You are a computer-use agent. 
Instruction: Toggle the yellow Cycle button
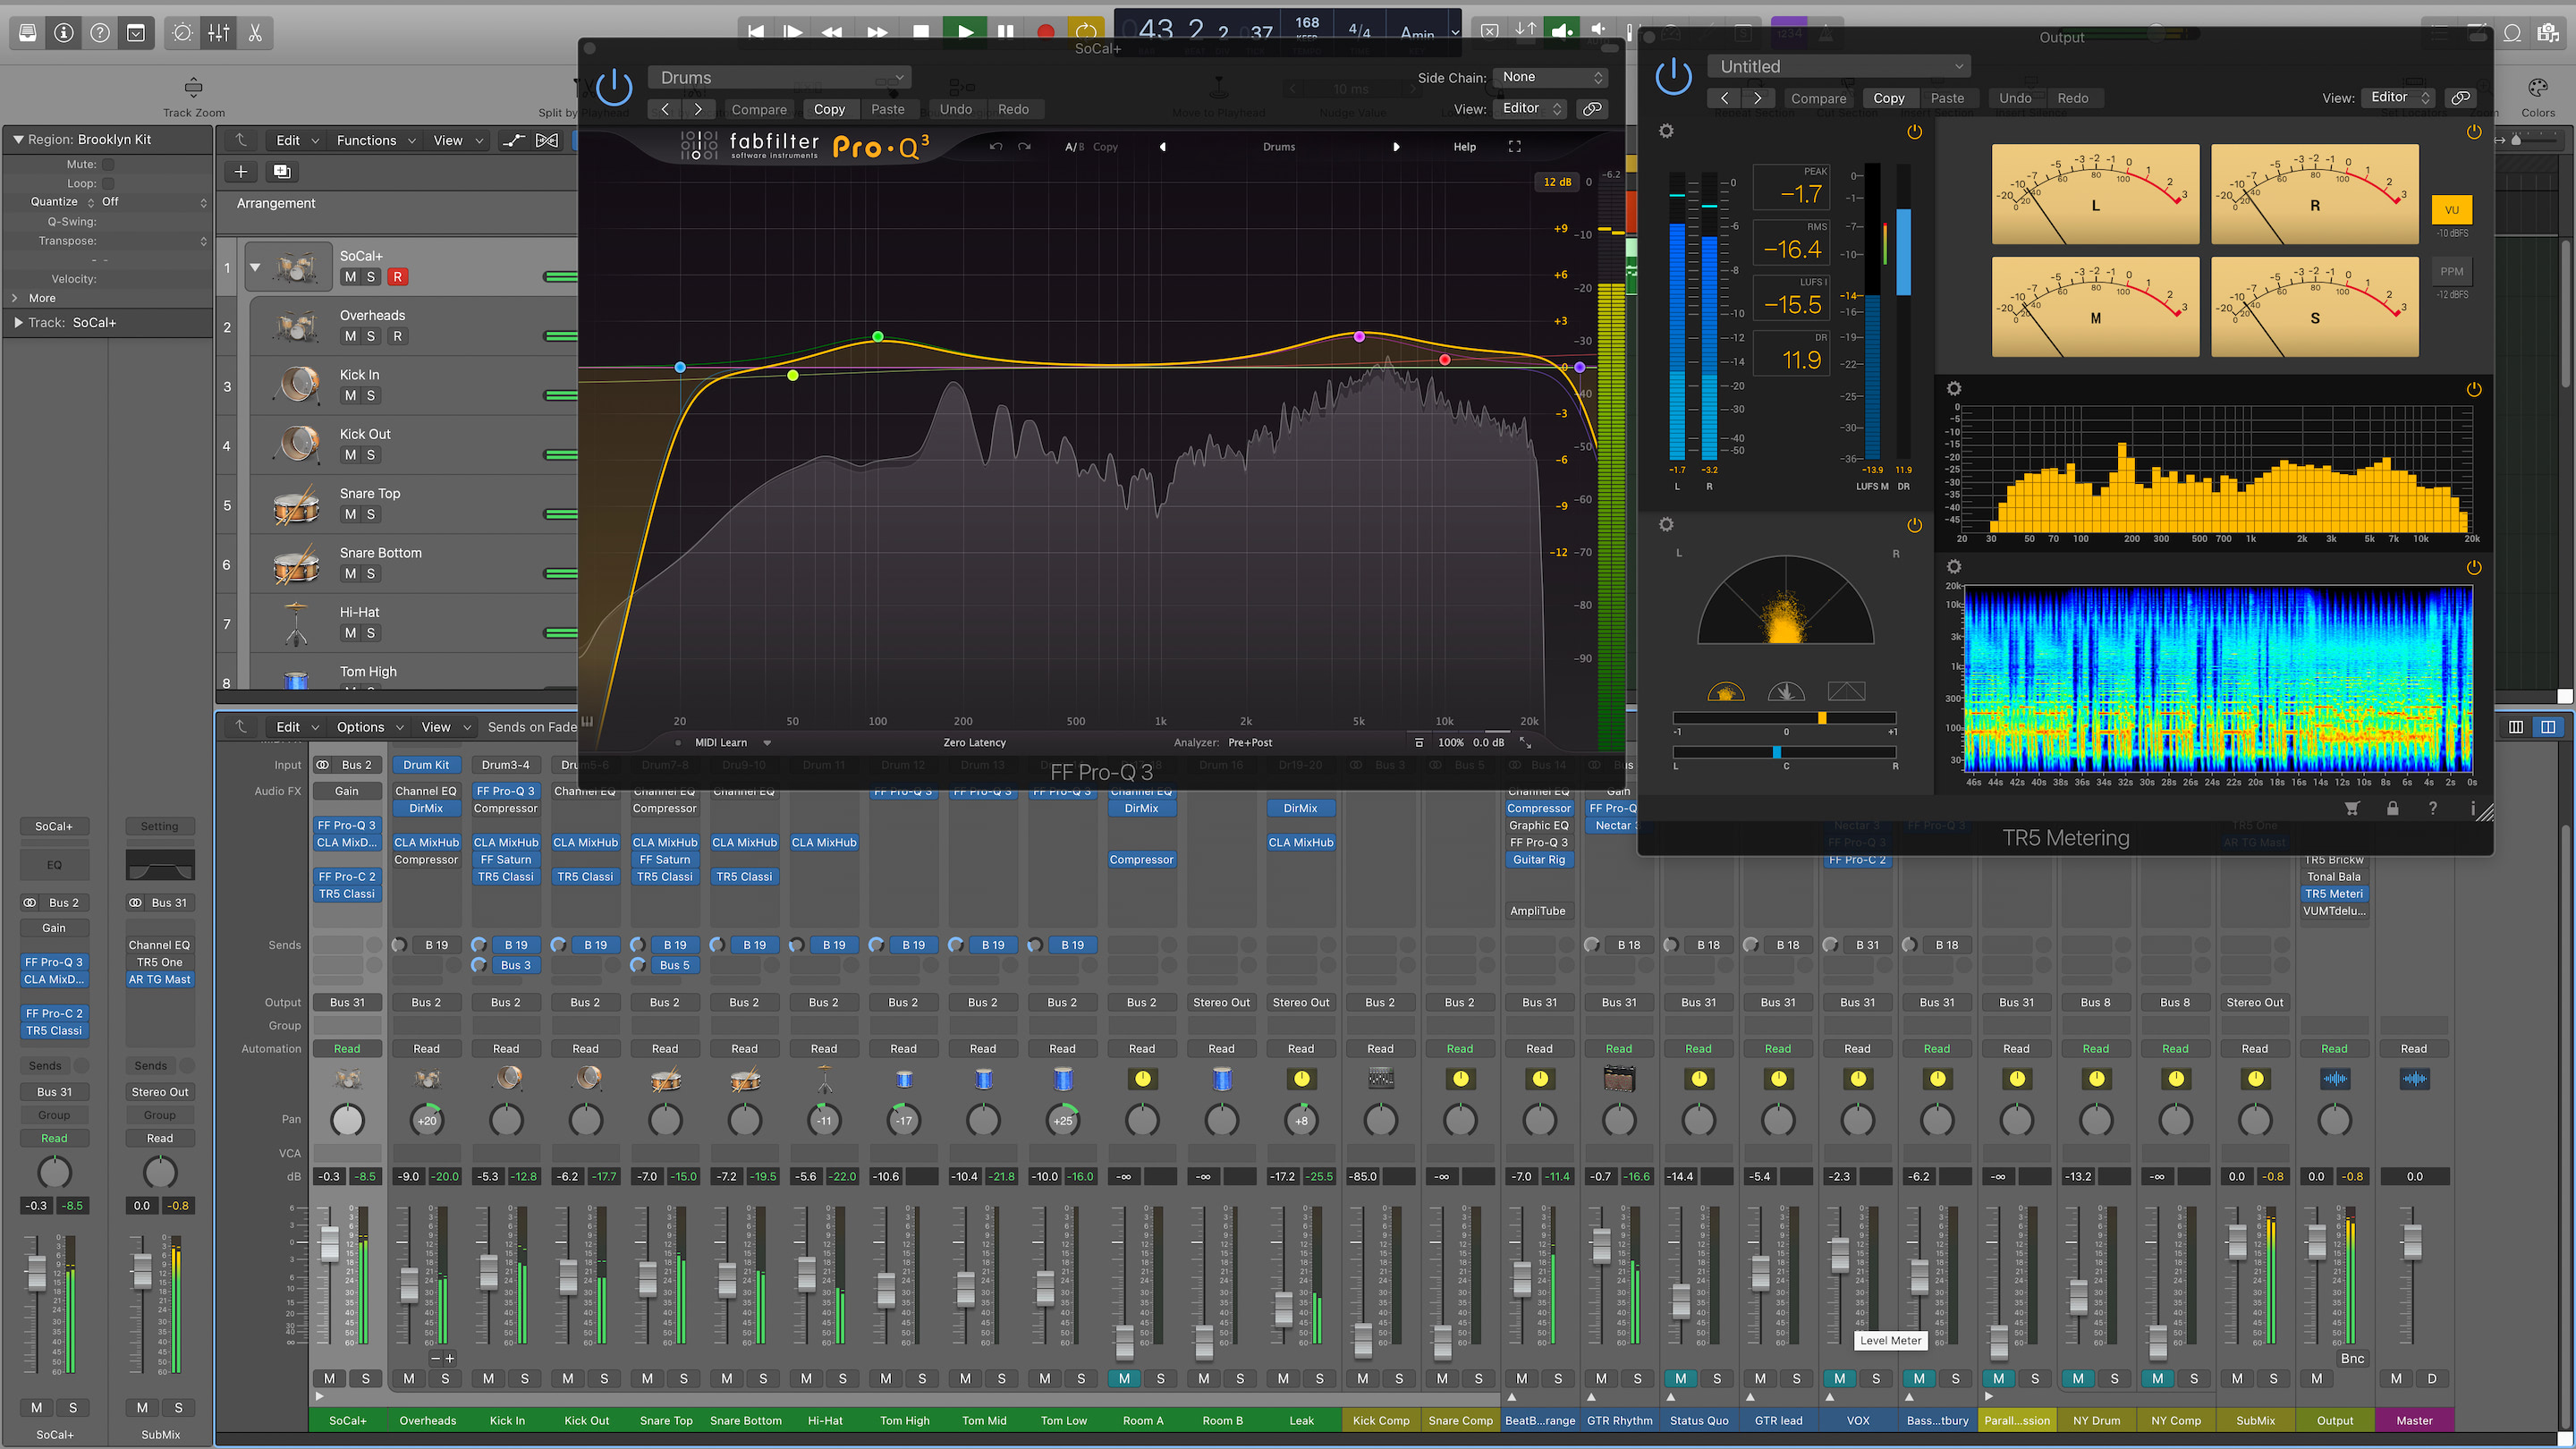(1085, 32)
